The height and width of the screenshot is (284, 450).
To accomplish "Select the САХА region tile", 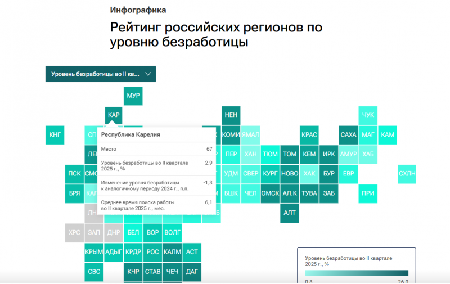I will (x=348, y=135).
